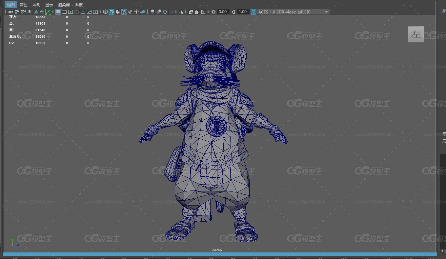Viewport: 446px width, 259px height.
Task: Switch to Wireframe display cube icon
Action: coord(105,12)
